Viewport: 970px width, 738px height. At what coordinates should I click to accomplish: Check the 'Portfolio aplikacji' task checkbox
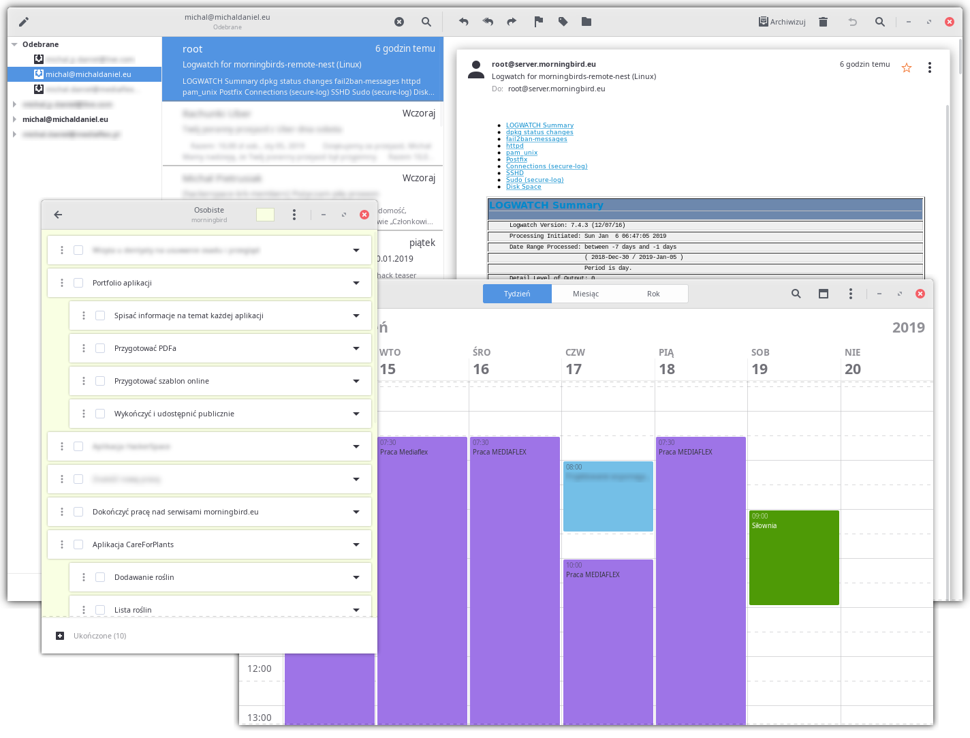point(78,283)
